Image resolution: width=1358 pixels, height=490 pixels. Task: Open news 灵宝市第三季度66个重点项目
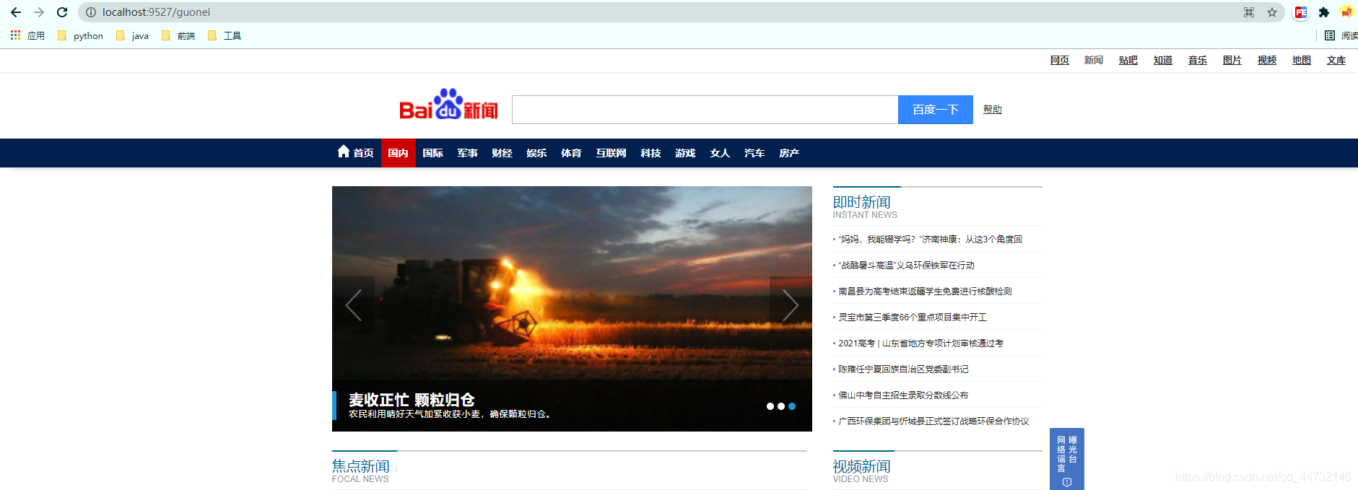[913, 318]
